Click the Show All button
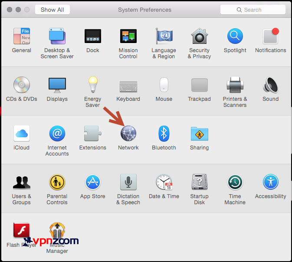The width and height of the screenshot is (292, 262). pyautogui.click(x=52, y=10)
